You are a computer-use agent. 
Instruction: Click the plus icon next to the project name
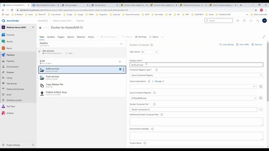[33, 27]
